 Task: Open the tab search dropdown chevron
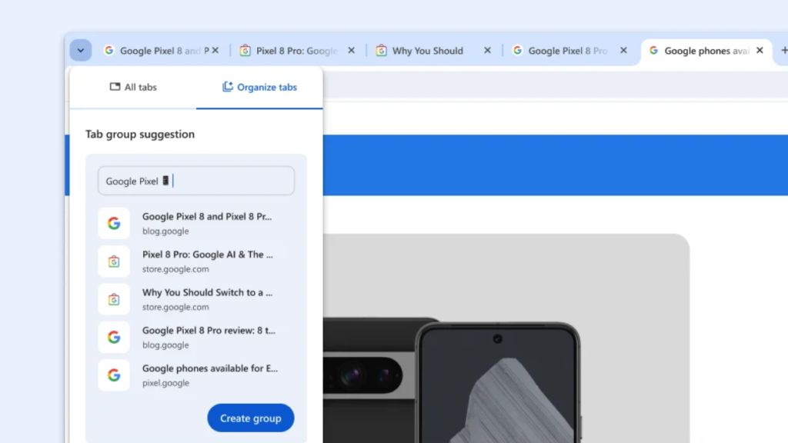tap(80, 50)
